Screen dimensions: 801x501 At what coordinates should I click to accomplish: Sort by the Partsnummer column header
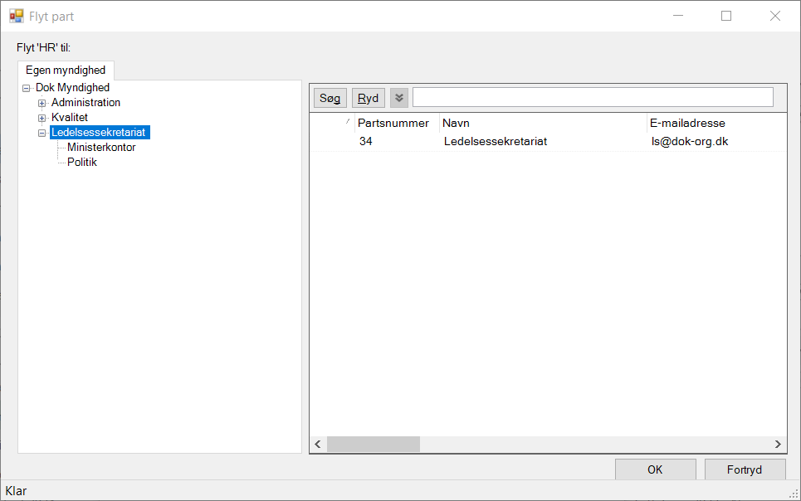(x=393, y=123)
